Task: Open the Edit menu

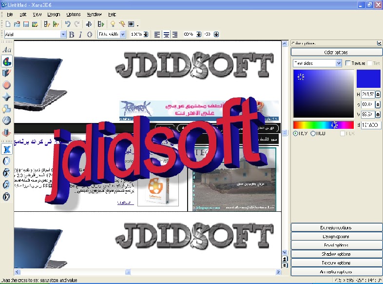Action: pyautogui.click(x=23, y=15)
